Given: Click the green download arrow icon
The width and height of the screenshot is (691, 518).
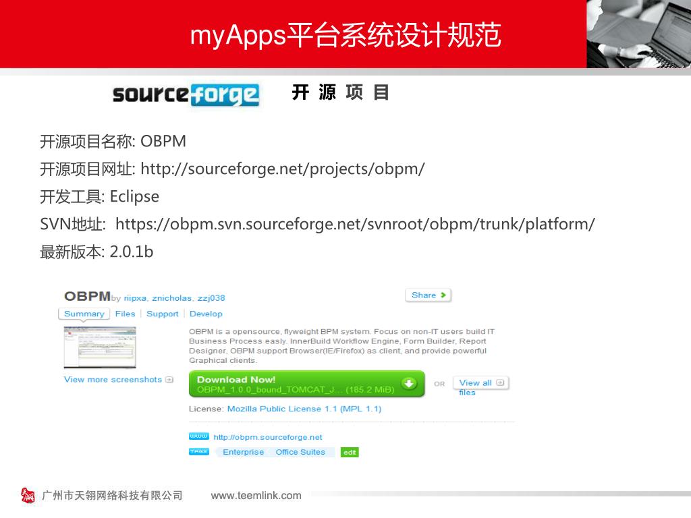Looking at the screenshot, I should 409,384.
